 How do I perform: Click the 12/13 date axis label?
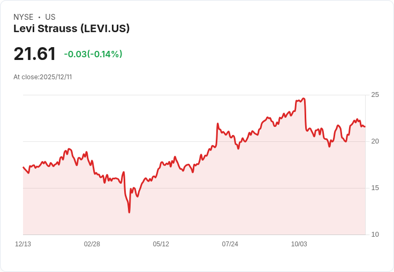tap(23, 244)
